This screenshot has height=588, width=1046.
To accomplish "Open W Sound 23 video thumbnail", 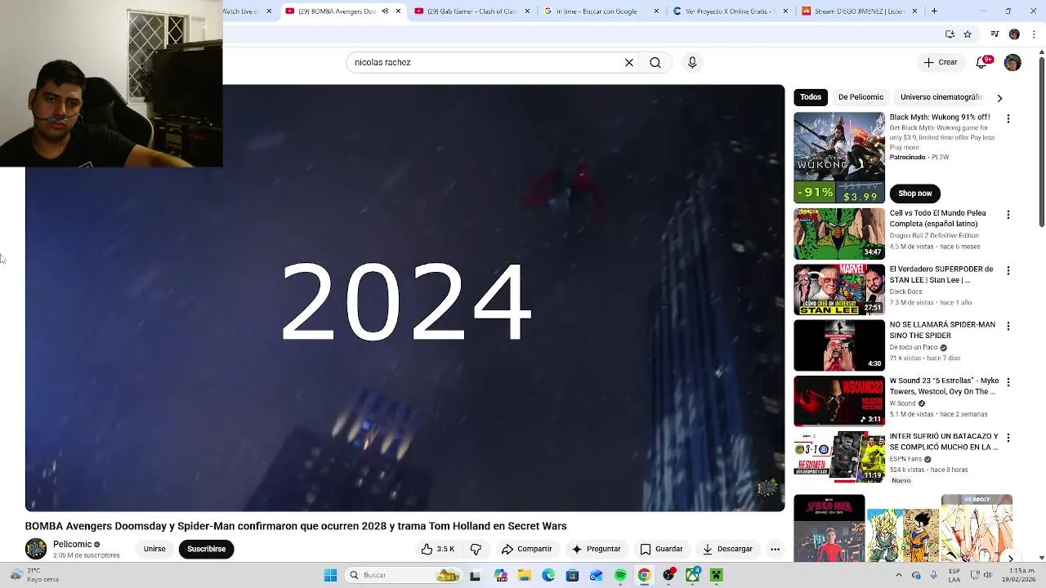I will 839,401.
